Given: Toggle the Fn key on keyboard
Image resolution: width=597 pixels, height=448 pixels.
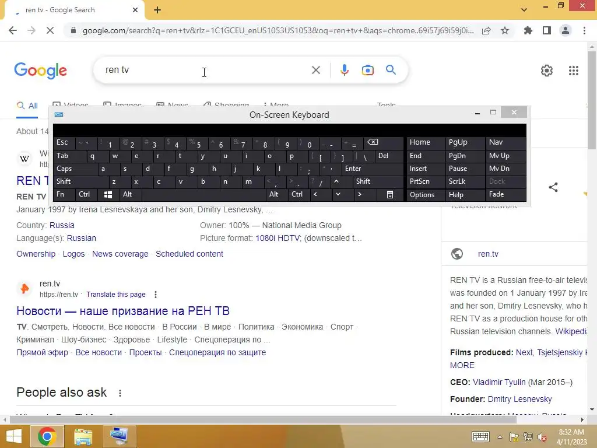Looking at the screenshot, I should (x=64, y=195).
